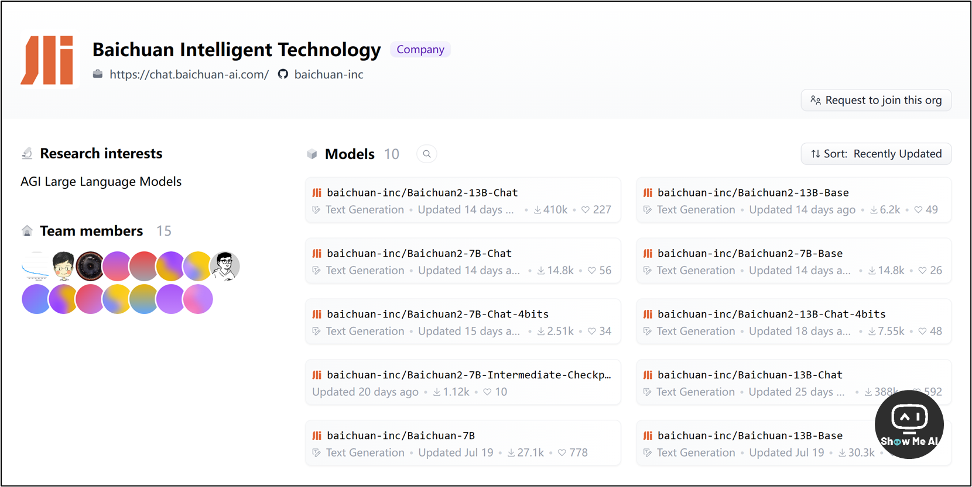Click the heart icon on Baichuan2-13B-Chat card
Screen dimensions: 972x487
click(x=586, y=210)
